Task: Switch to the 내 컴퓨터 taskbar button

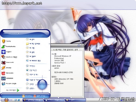Action: tap(75, 100)
